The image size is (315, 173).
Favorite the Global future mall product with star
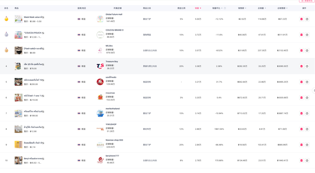click(307, 19)
